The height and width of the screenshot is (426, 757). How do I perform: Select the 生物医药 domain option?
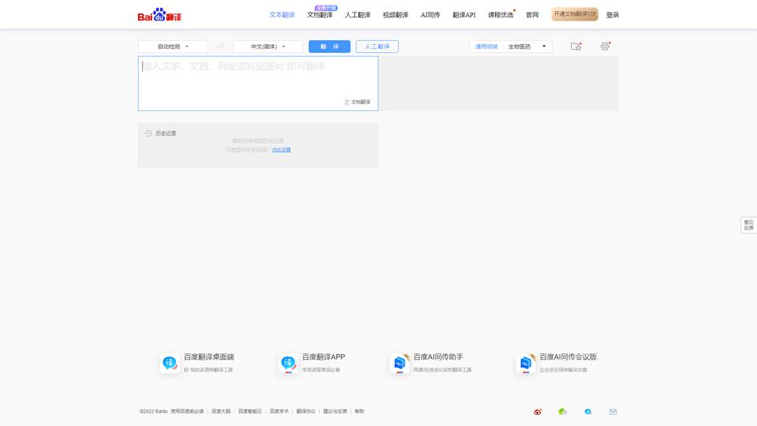[x=520, y=47]
